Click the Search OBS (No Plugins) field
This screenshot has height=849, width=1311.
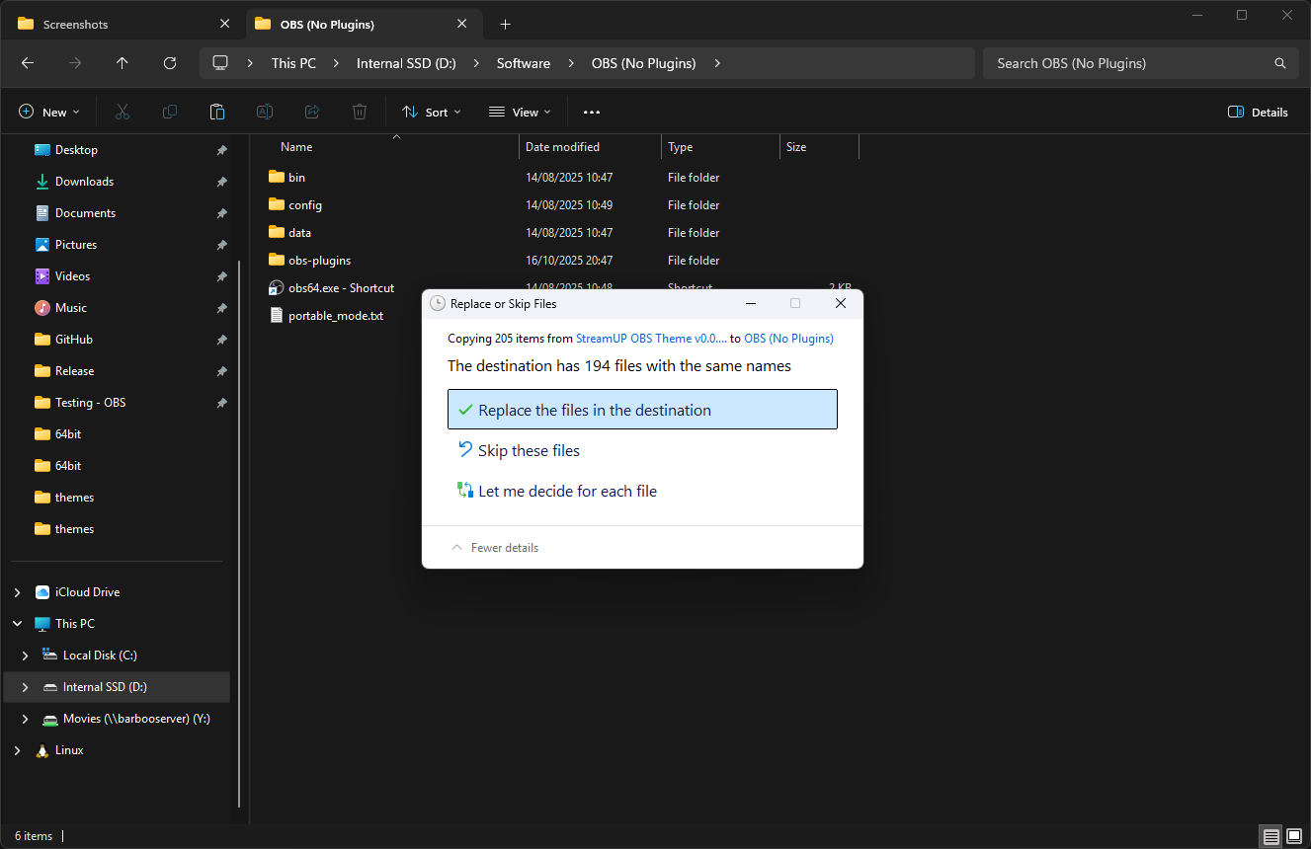[1141, 63]
